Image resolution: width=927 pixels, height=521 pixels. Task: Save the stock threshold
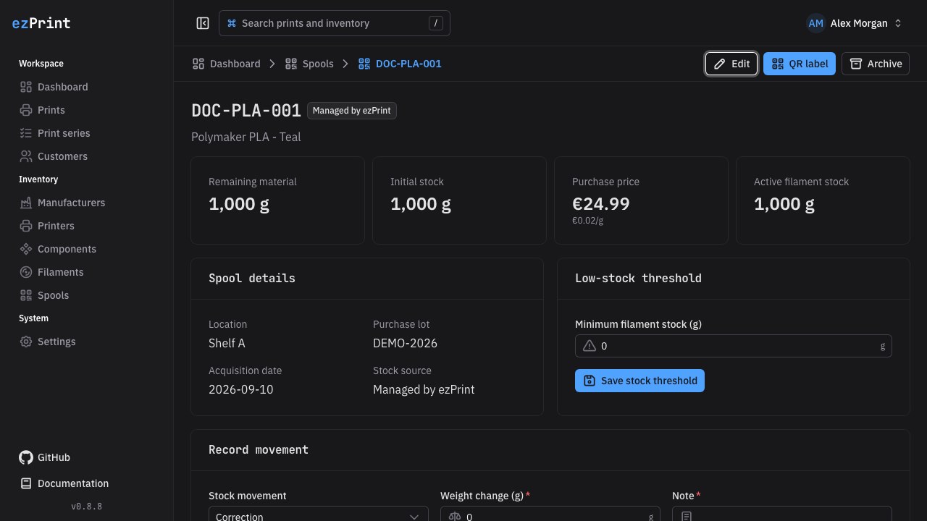[639, 381]
